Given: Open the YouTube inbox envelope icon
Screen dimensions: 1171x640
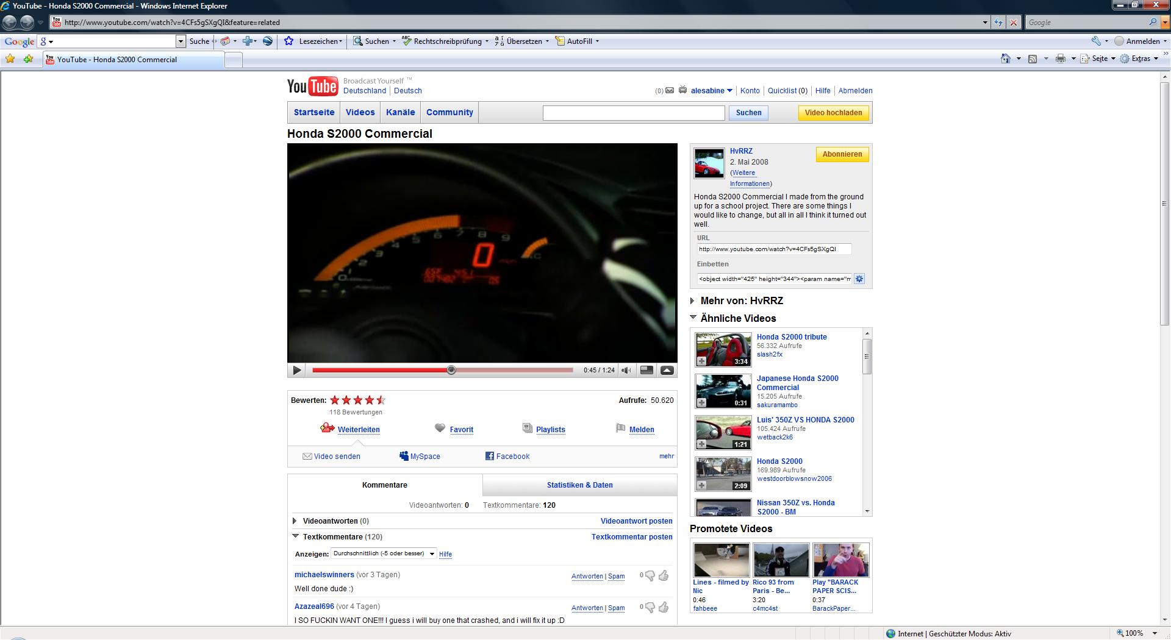Looking at the screenshot, I should pos(670,91).
